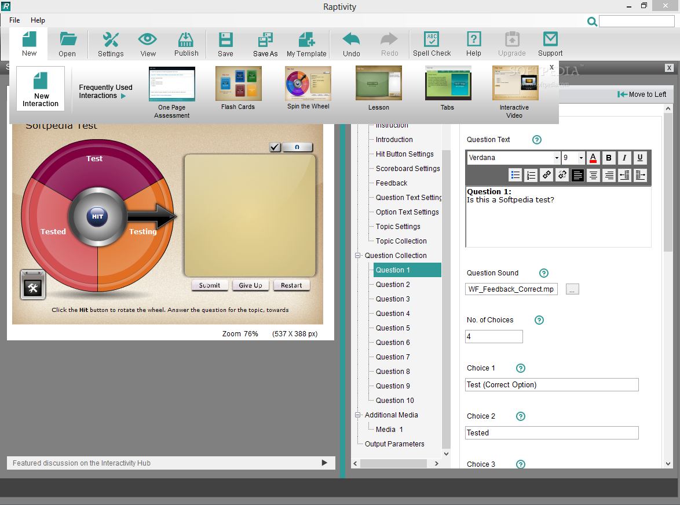Open Support from the toolbar
Screen dimensions: 680x505
(x=550, y=44)
